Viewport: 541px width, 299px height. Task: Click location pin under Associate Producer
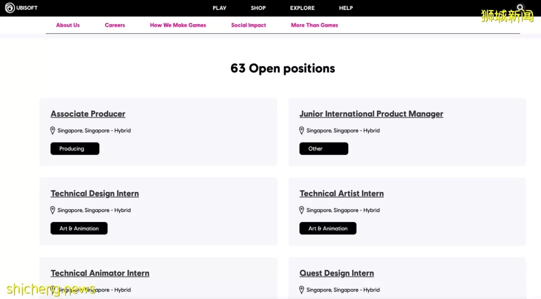point(53,130)
